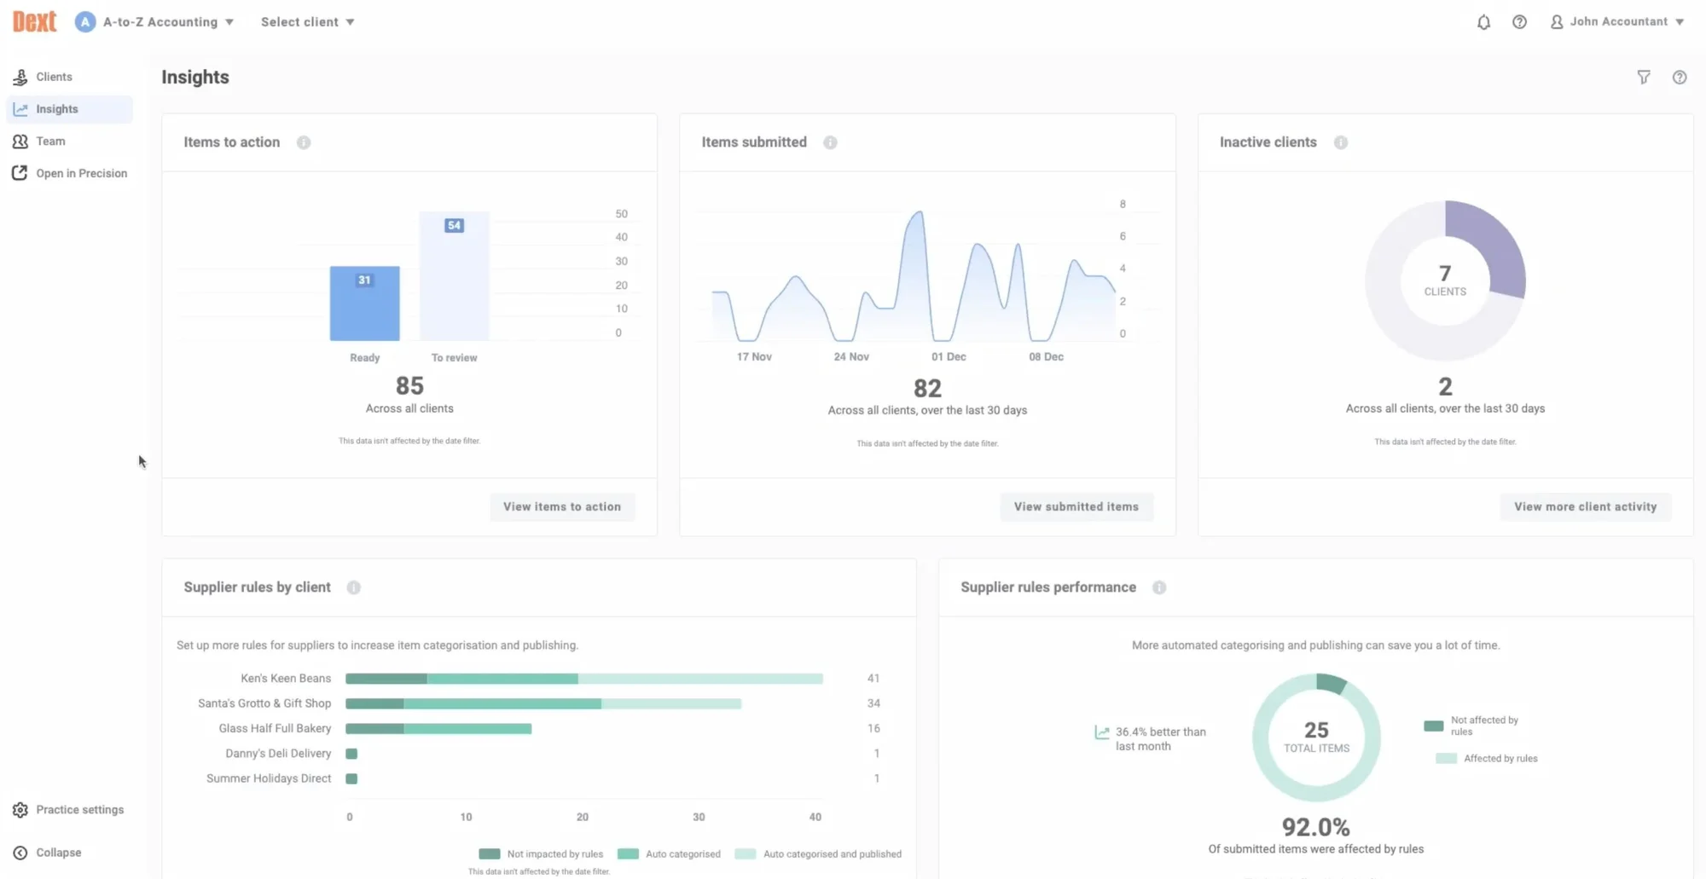Viewport: 1706px width, 879px height.
Task: Go to Clients in the sidebar
Action: [x=54, y=77]
